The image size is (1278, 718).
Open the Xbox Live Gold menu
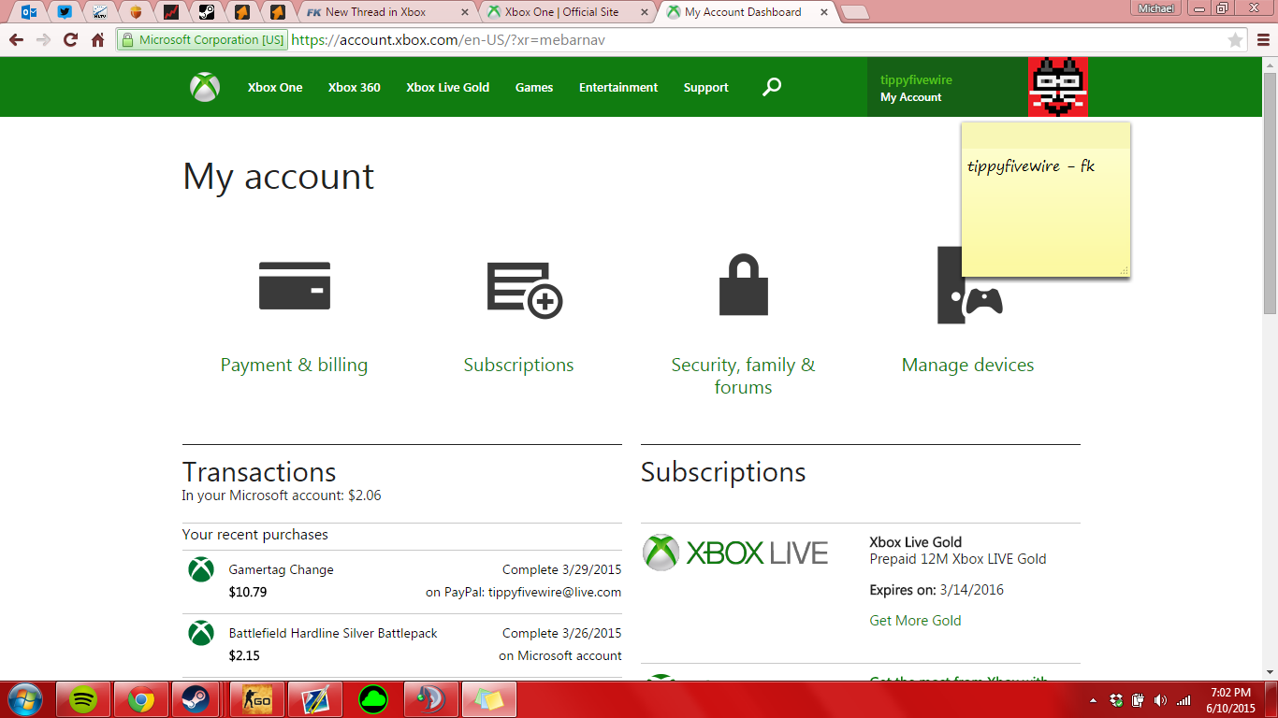(x=448, y=87)
